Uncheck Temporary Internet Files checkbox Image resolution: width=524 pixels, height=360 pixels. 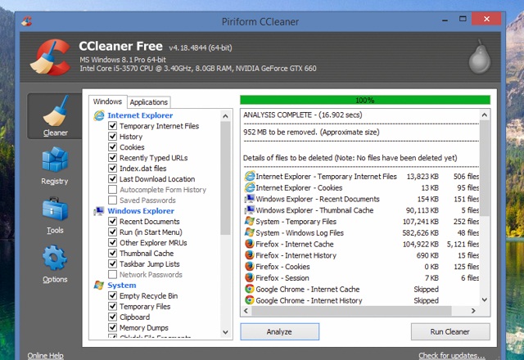tap(113, 127)
